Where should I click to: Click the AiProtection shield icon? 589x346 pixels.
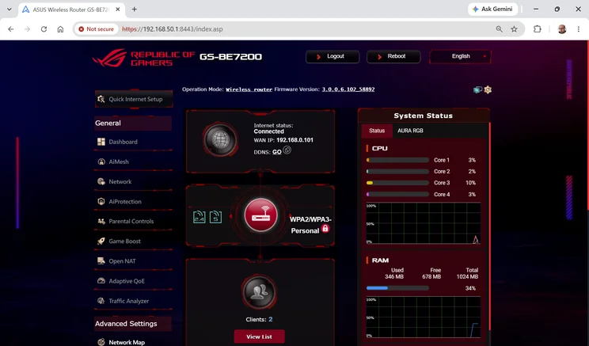click(x=101, y=201)
